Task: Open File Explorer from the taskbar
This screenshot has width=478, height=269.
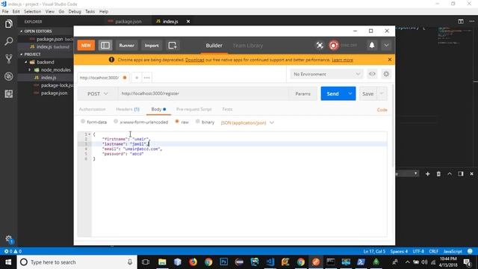Action: click(x=162, y=262)
